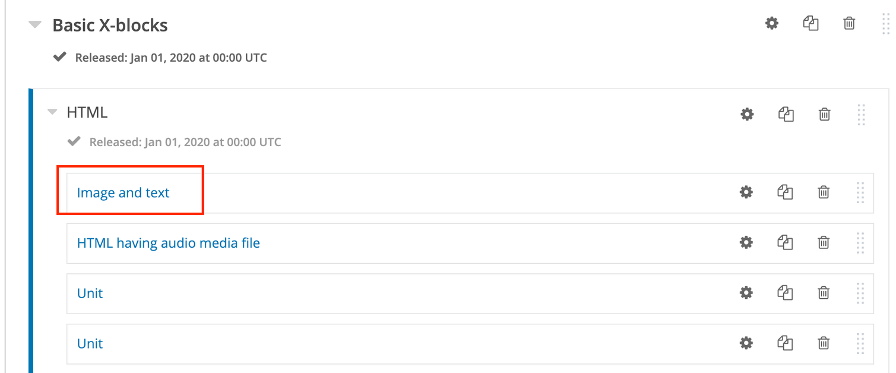
Task: Open the first Unit link
Action: pos(90,293)
